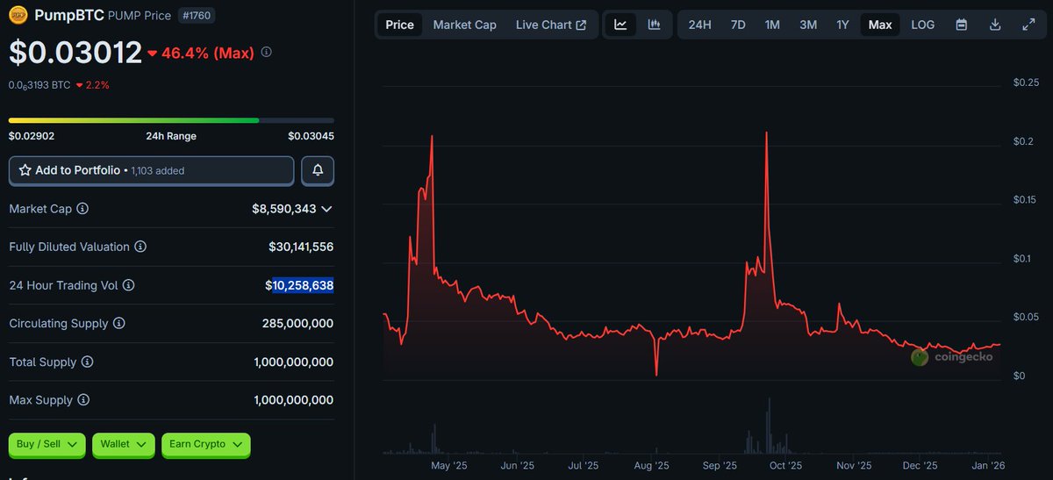Switch to line chart view icon
This screenshot has width=1053, height=480.
click(x=621, y=25)
